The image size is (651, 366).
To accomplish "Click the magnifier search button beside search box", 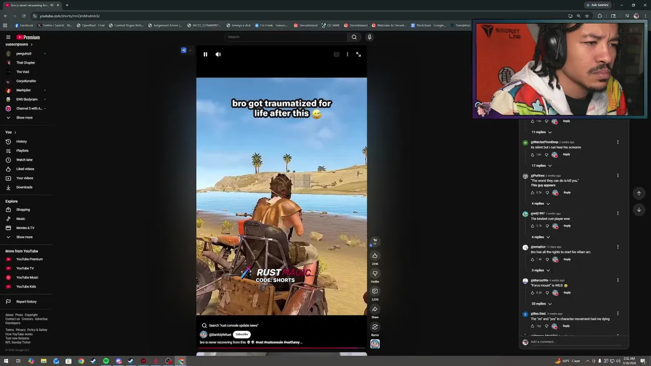I will point(354,37).
